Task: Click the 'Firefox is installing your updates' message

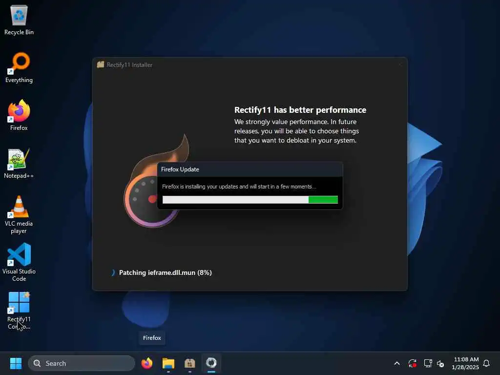Action: point(239,187)
